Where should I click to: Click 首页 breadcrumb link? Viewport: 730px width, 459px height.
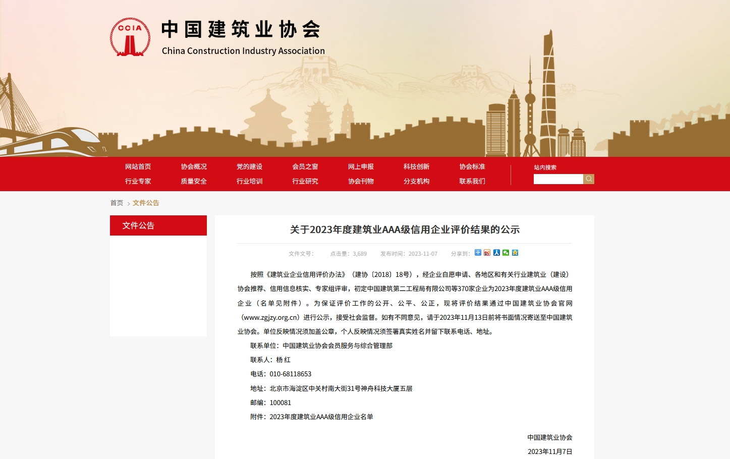click(117, 203)
